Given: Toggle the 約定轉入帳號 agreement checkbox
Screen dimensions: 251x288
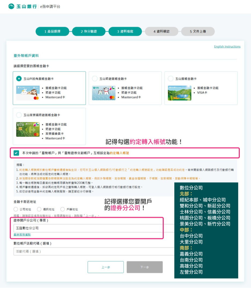Looking at the screenshot, I should coord(17,153).
